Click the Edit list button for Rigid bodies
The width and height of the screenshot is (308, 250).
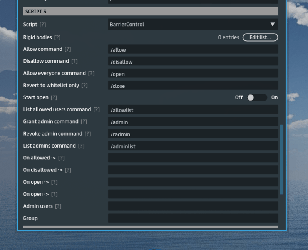pyautogui.click(x=260, y=37)
